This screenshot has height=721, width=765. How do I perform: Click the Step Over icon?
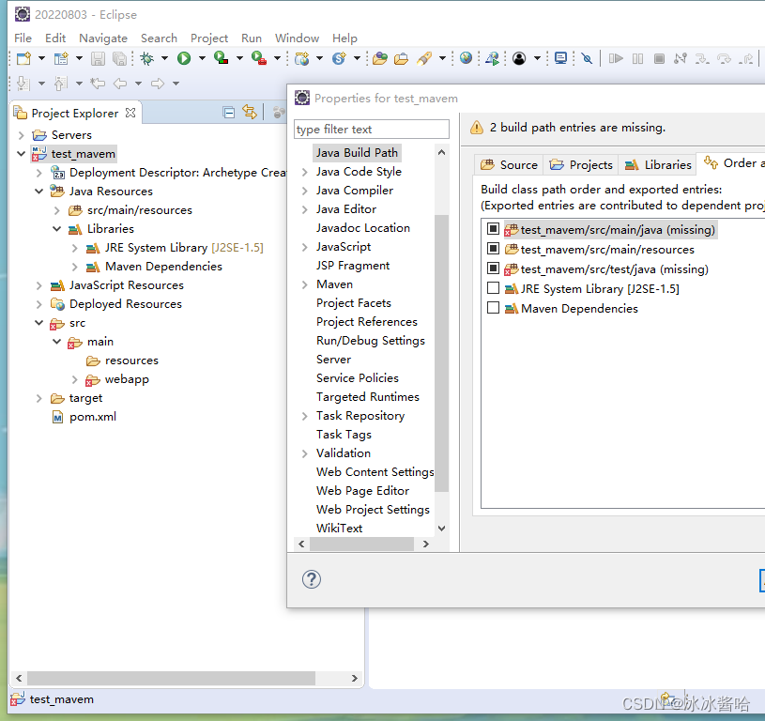click(x=724, y=59)
